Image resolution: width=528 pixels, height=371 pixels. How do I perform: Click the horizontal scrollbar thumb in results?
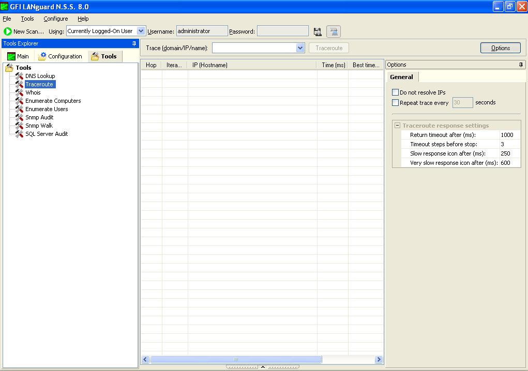pyautogui.click(x=236, y=360)
